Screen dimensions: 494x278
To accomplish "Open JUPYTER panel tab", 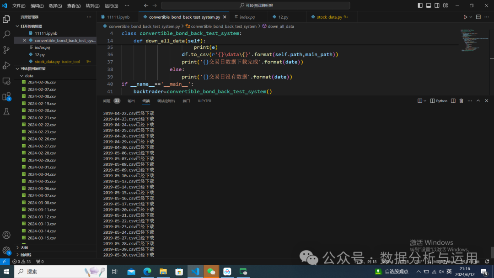I will [x=204, y=101].
